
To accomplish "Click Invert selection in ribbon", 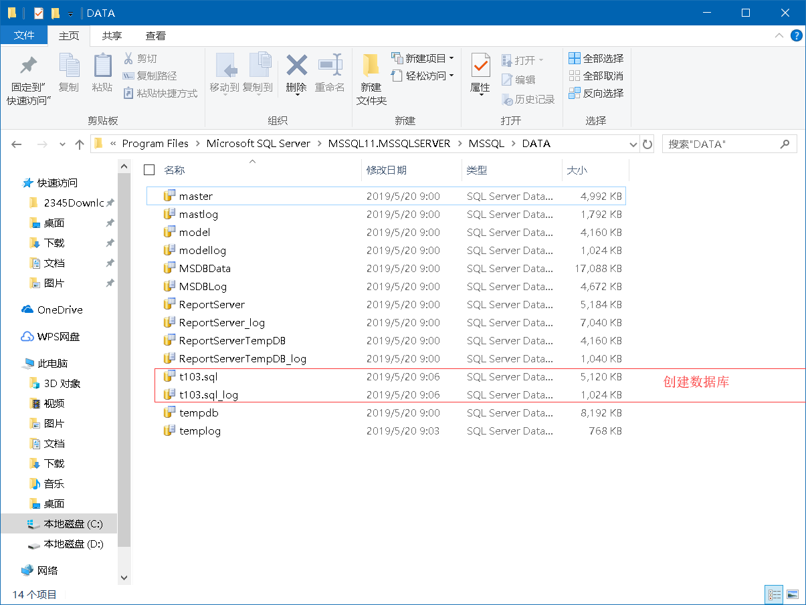I will click(596, 93).
